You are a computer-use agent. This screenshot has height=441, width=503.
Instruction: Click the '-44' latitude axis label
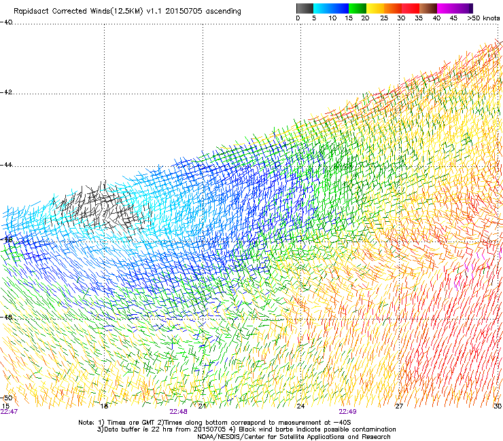point(6,165)
